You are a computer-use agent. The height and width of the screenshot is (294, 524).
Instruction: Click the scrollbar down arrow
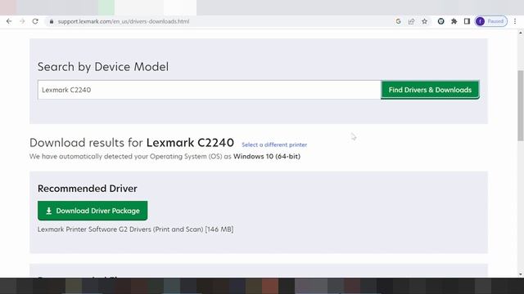[521, 274]
